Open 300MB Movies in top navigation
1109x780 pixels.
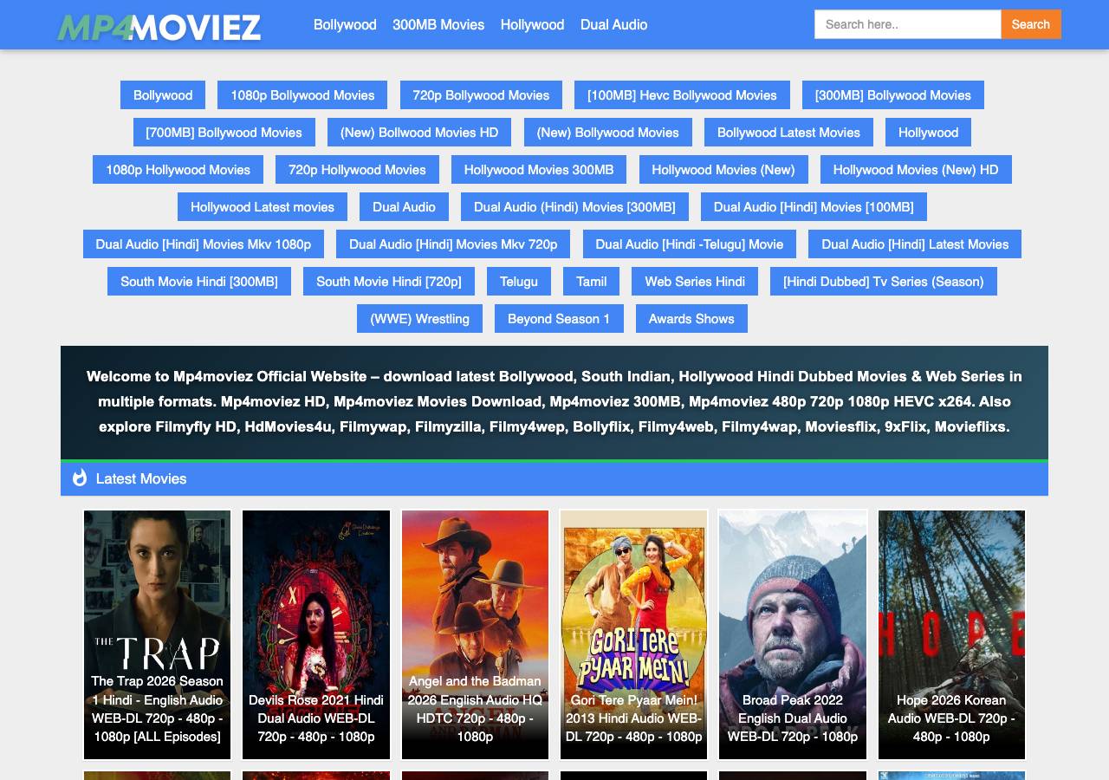pyautogui.click(x=438, y=24)
